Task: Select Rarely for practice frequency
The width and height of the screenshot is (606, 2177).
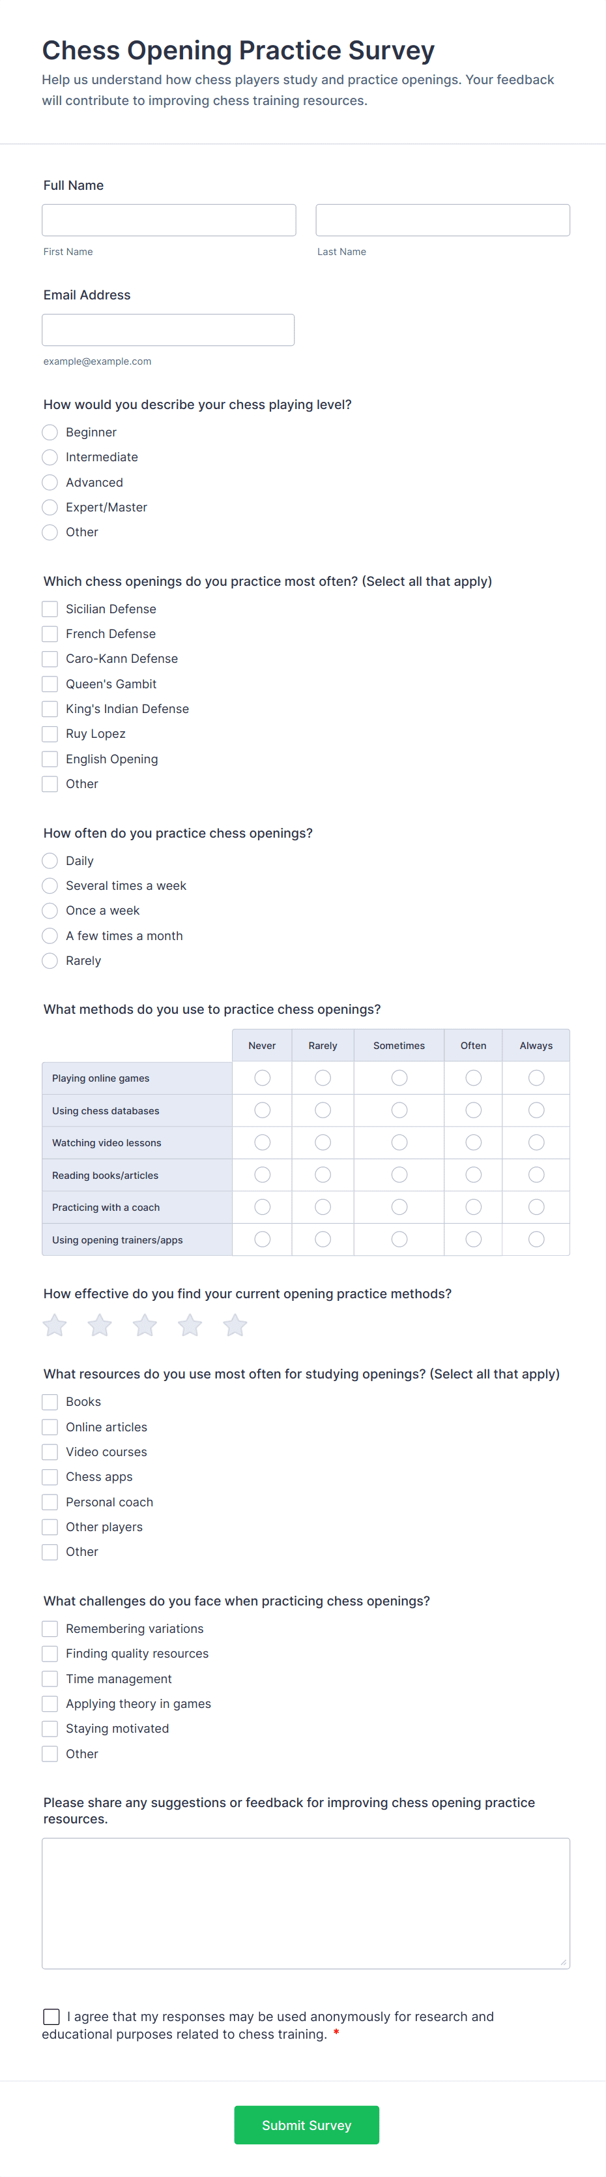Action: (x=50, y=961)
